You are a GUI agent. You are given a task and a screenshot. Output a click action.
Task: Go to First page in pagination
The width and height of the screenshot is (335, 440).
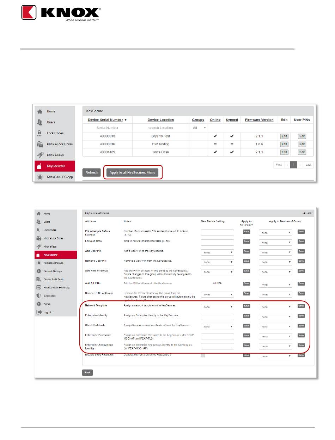click(279, 165)
